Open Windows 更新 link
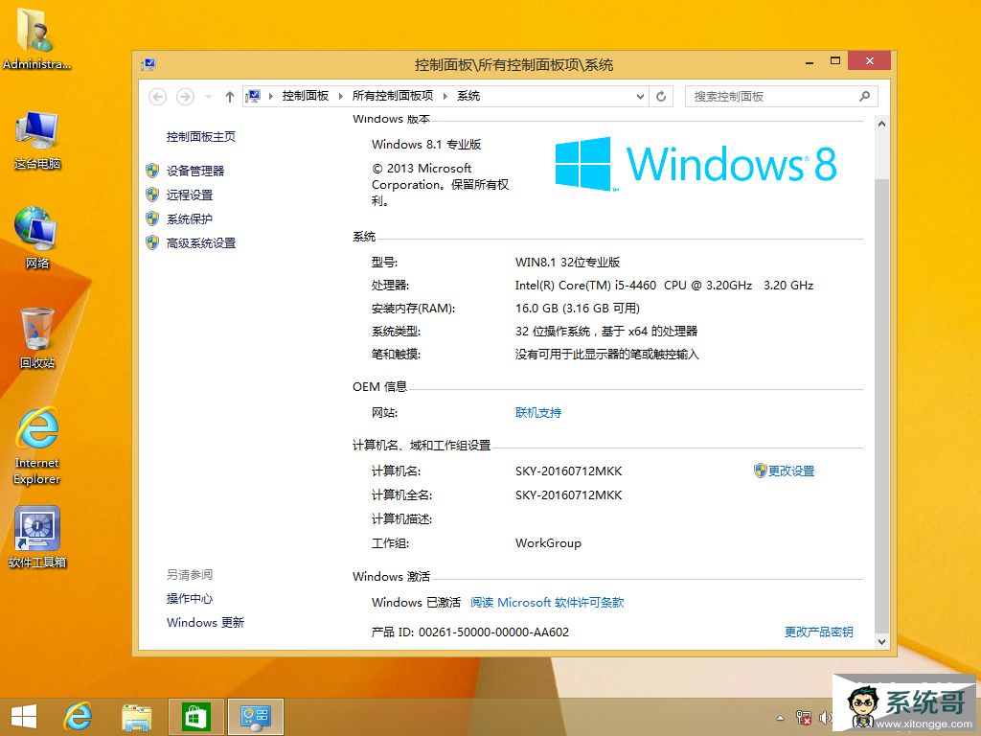 205,622
